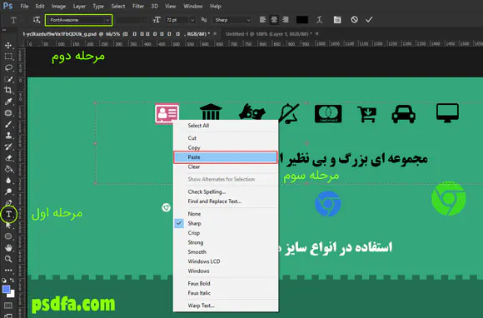Select the Ellipse shape tool
Screen dimensions: 483x318
point(8,236)
